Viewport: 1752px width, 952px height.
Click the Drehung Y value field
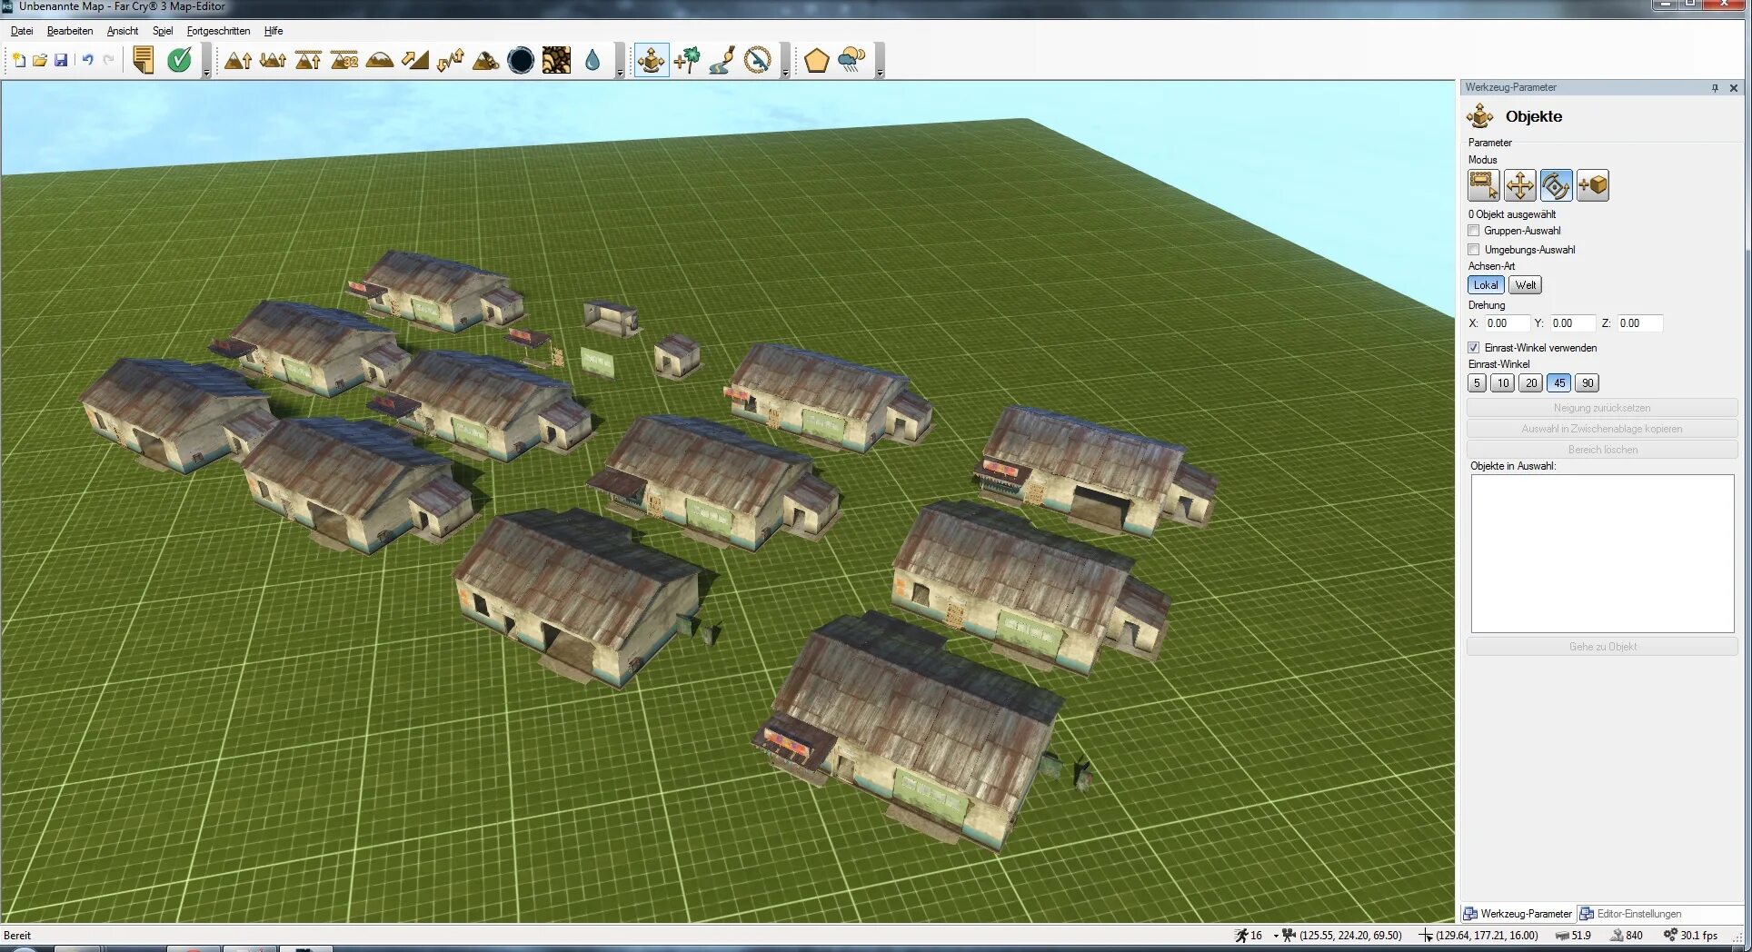1572,323
